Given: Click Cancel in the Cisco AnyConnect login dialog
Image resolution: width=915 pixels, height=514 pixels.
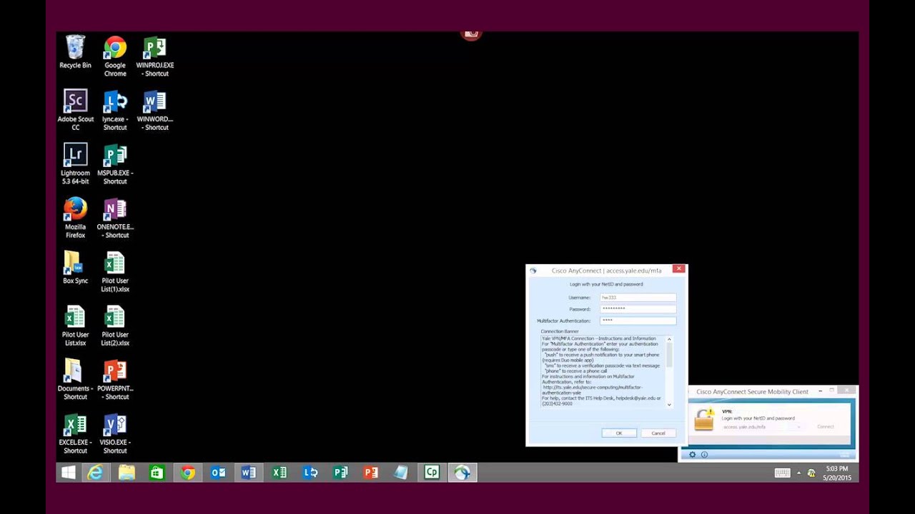Looking at the screenshot, I should point(658,433).
